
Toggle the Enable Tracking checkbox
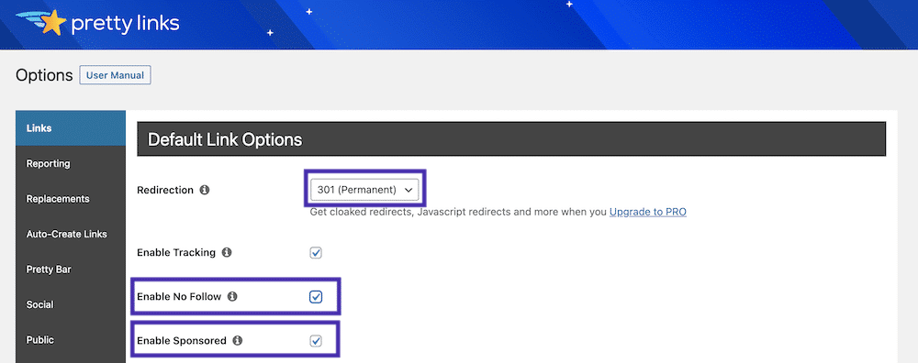pos(316,253)
